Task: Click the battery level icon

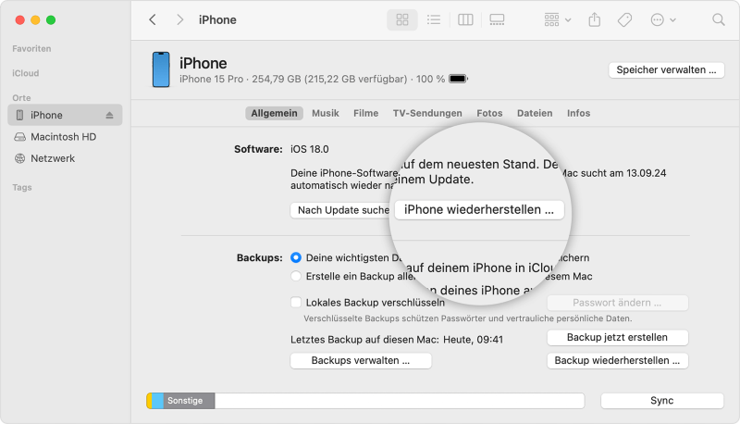Action: (x=458, y=79)
